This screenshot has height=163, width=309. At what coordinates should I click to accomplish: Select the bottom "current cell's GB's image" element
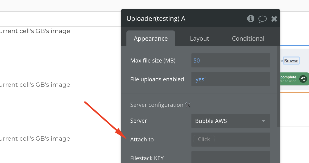pos(35,139)
